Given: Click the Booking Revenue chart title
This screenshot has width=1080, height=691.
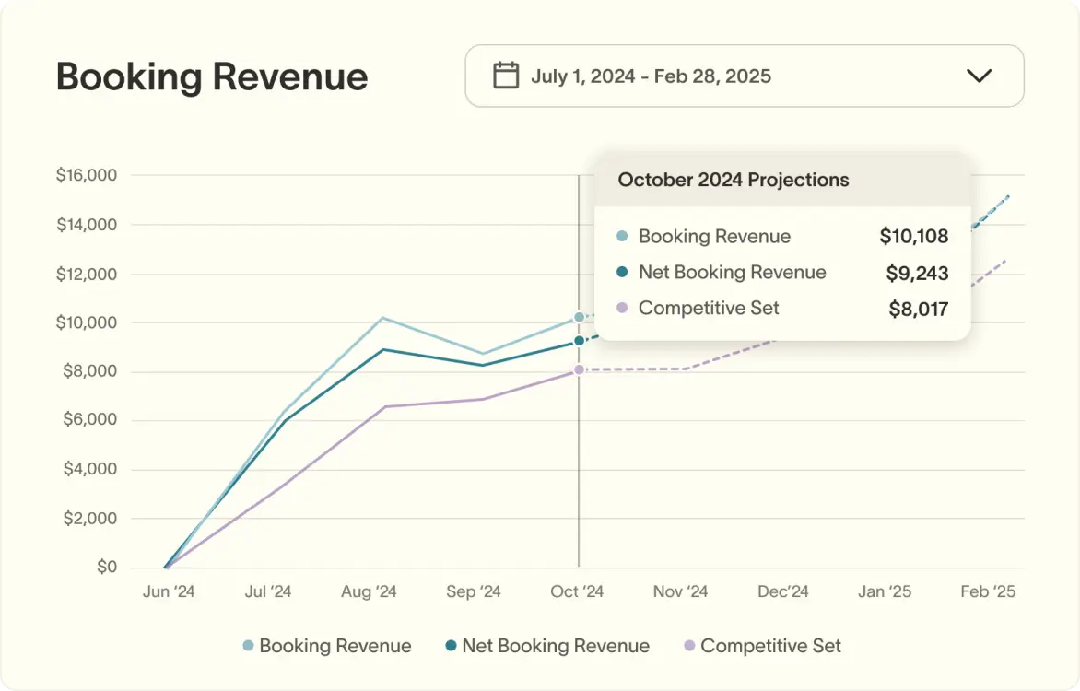Looking at the screenshot, I should [212, 76].
